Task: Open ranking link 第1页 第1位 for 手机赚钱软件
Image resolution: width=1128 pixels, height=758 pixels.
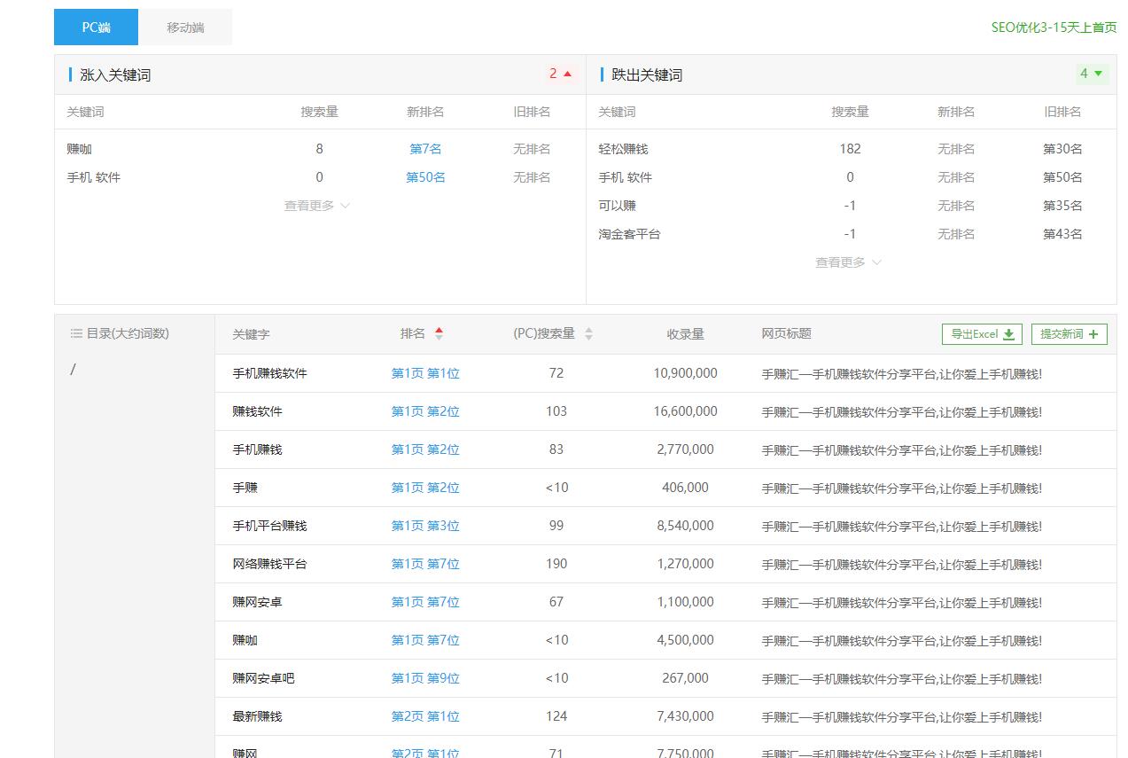Action: click(x=425, y=373)
